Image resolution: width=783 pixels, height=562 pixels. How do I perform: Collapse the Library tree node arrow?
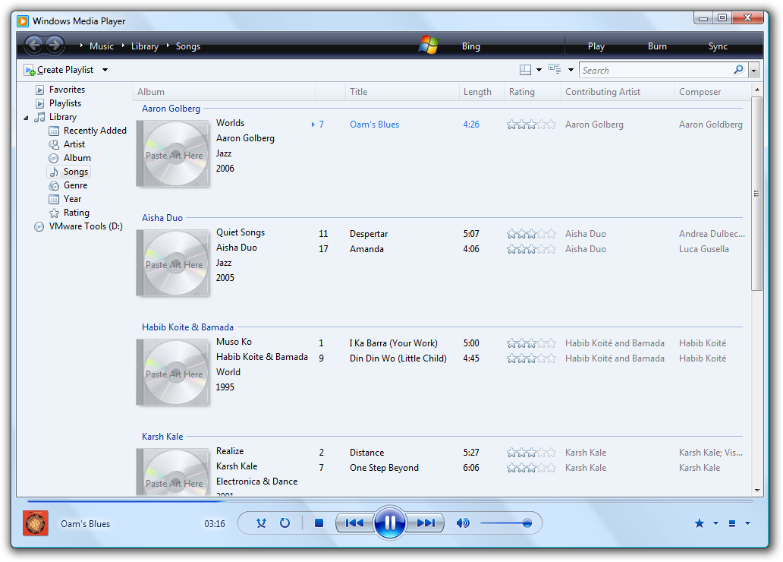pos(26,118)
